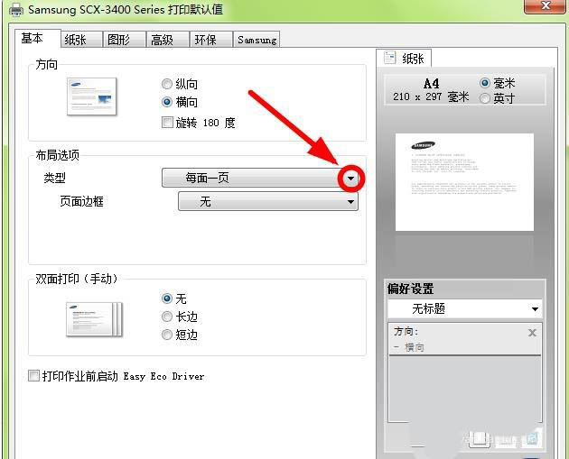Open the 图形 tab

click(x=124, y=39)
